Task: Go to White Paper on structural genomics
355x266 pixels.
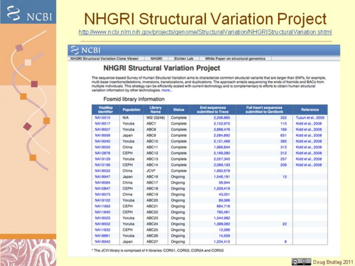Action: pyautogui.click(x=235, y=59)
